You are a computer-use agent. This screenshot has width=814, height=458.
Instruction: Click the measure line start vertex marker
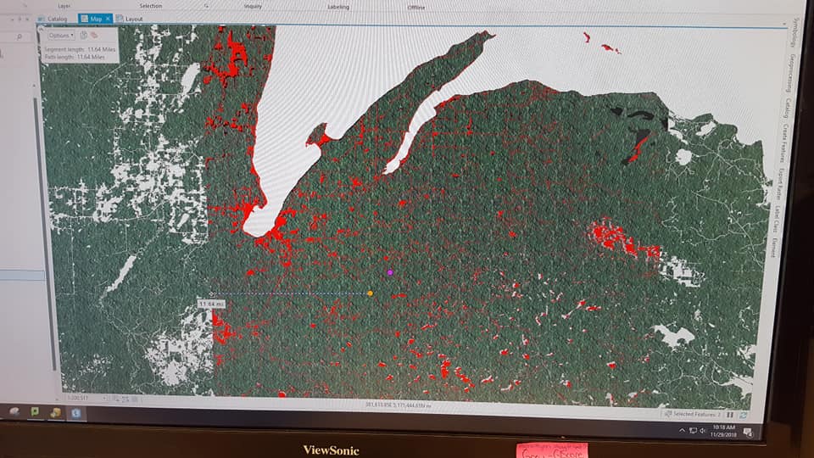point(212,294)
